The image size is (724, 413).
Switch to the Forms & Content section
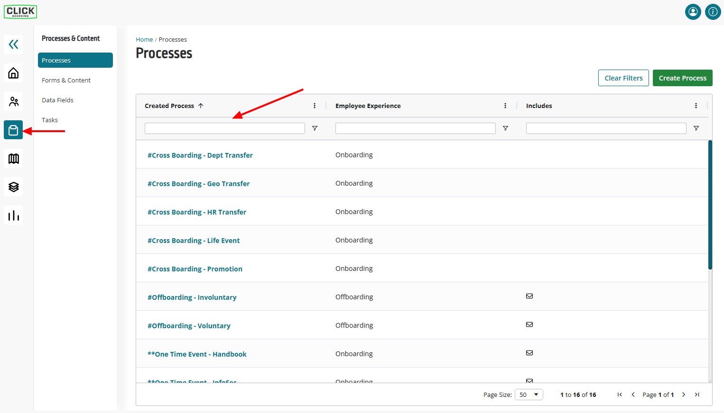(x=66, y=80)
